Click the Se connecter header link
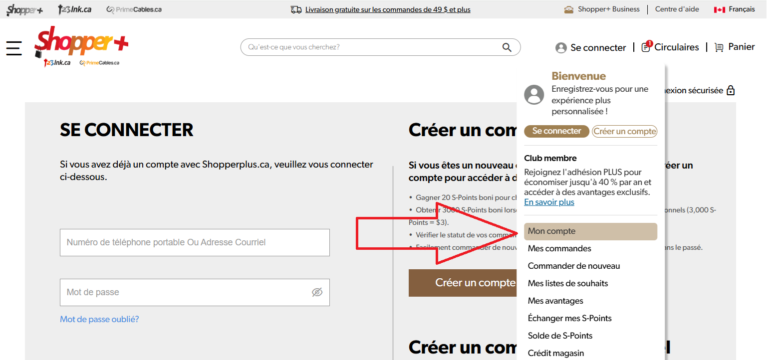 click(598, 48)
